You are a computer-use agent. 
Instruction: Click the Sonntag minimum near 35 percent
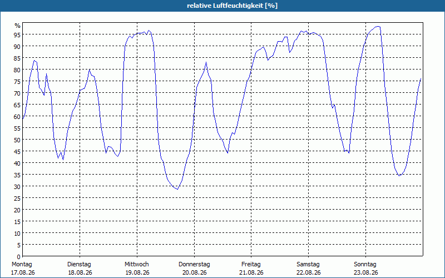(x=399, y=176)
